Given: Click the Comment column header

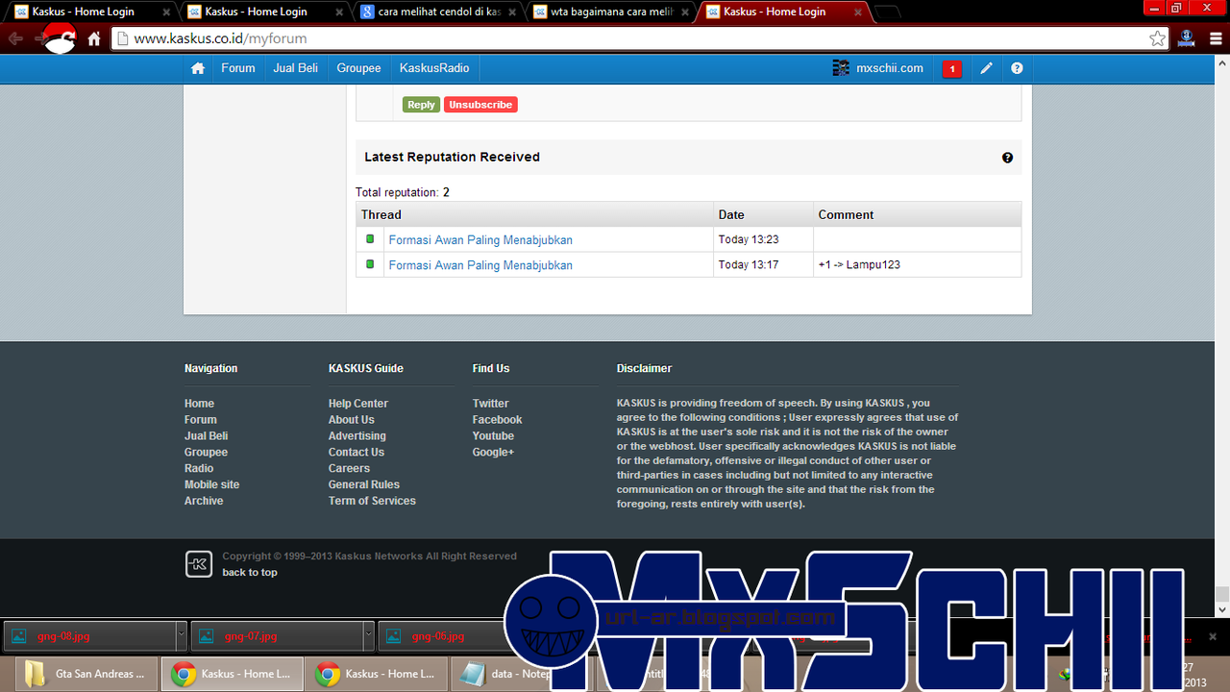Looking at the screenshot, I should (x=918, y=214).
